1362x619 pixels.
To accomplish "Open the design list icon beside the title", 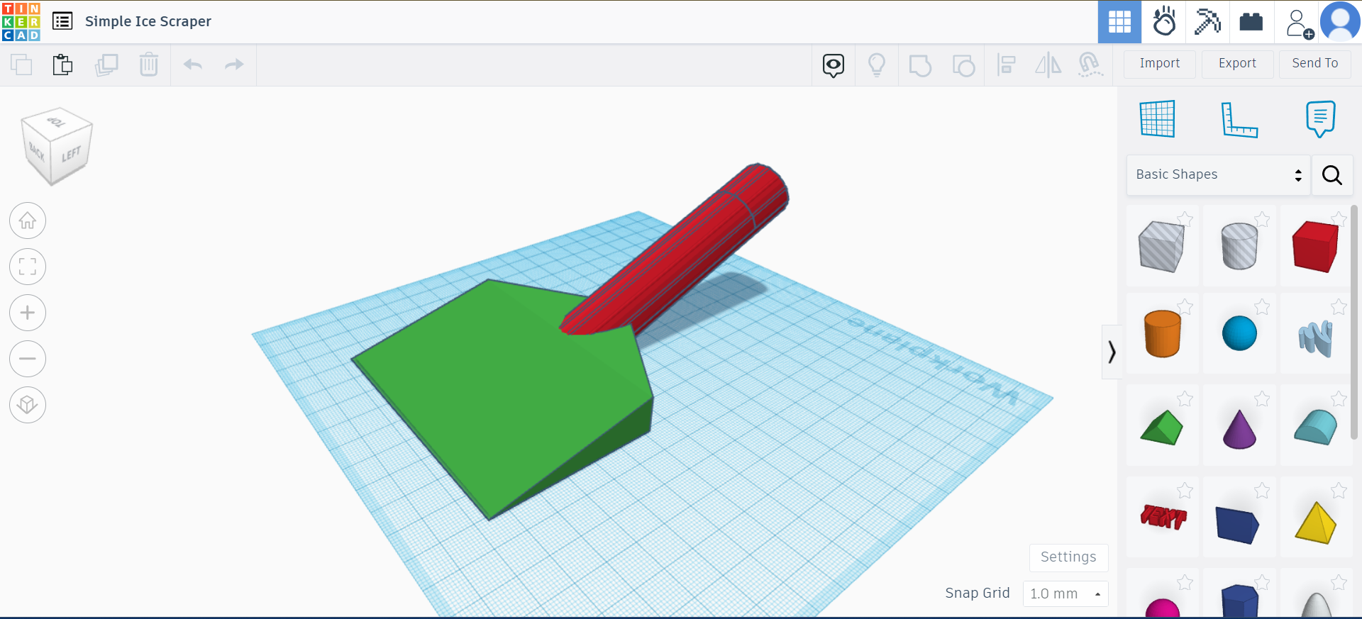I will coord(62,21).
